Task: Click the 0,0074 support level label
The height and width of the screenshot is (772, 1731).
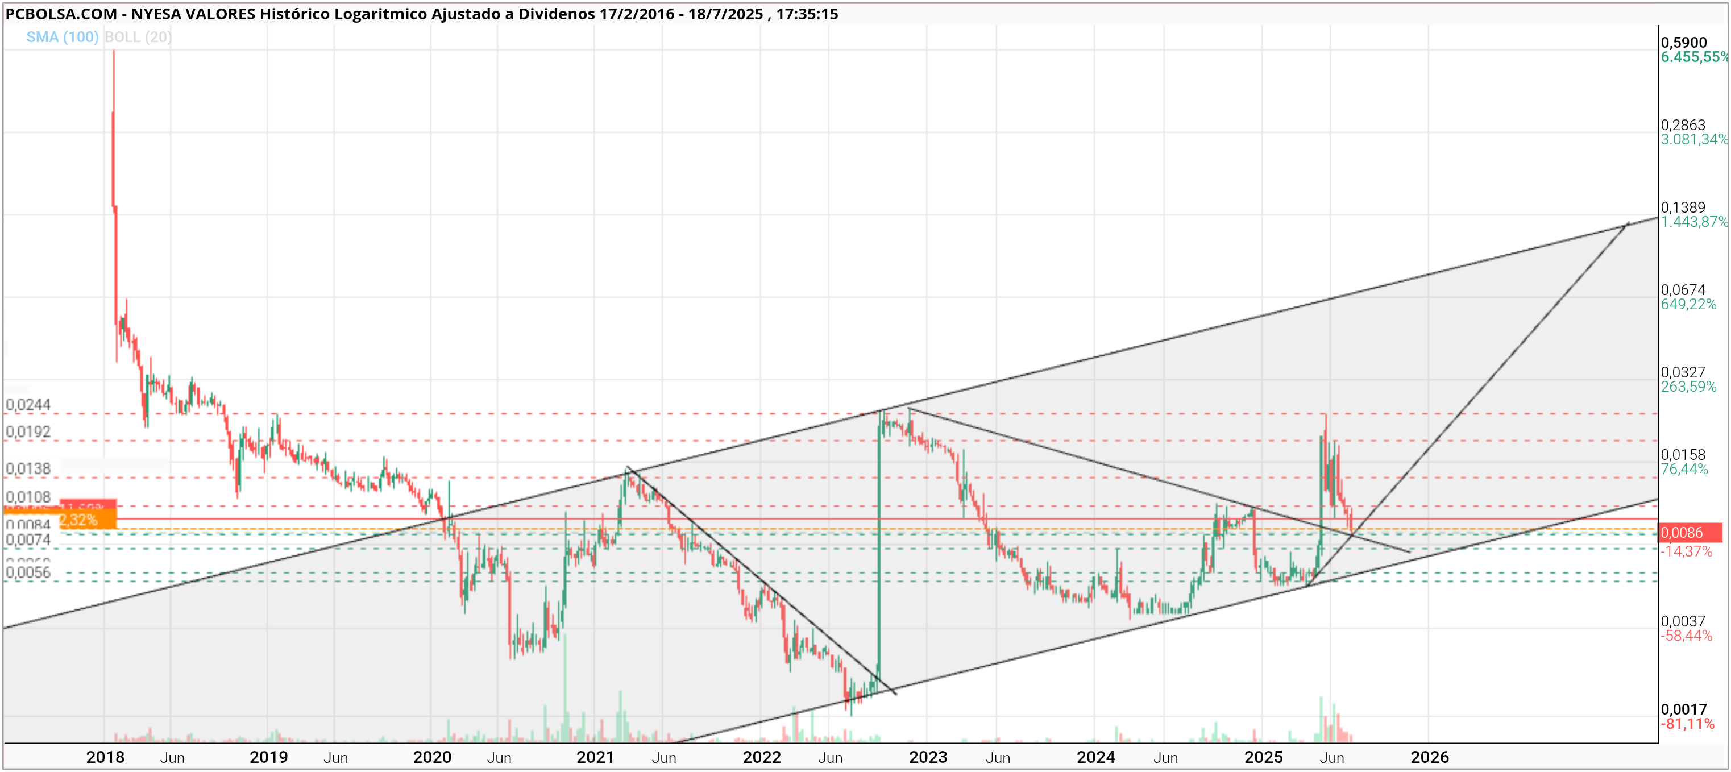Action: [28, 540]
